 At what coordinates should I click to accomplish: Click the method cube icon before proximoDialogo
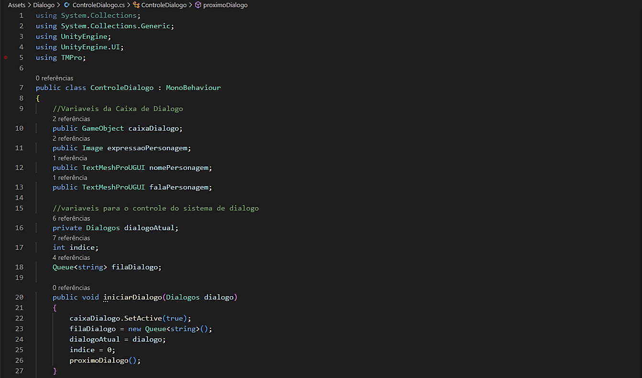tap(198, 5)
